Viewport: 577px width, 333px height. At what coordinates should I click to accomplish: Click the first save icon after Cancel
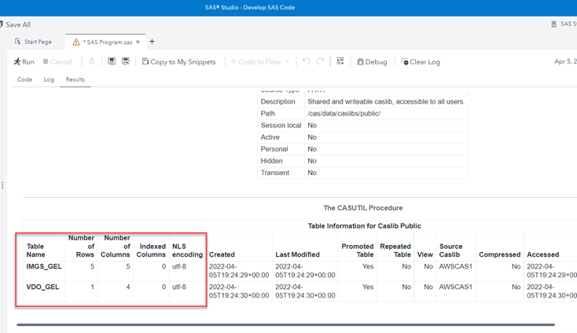tap(112, 61)
